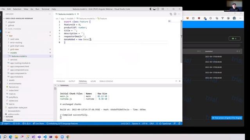Viewport: 250px width, 140px height.
Task: Expand the .angular folder
Action: click(11, 22)
